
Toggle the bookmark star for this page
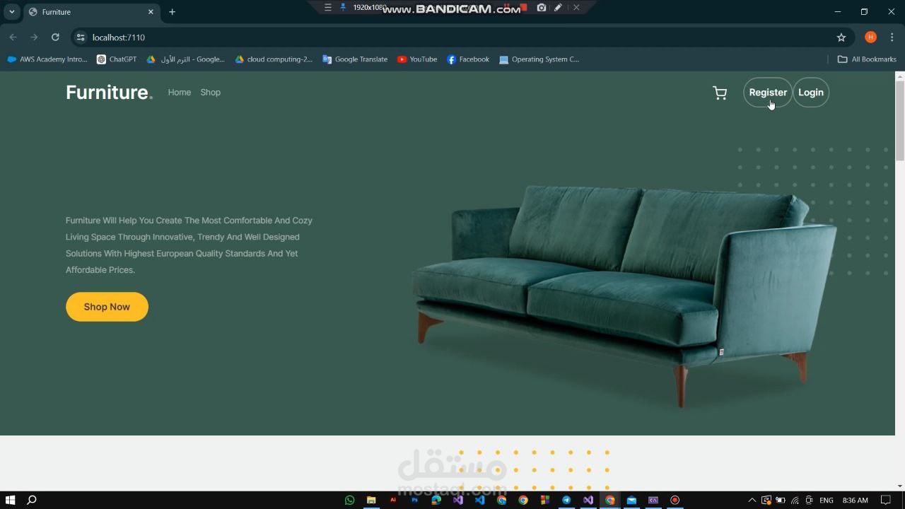[841, 37]
